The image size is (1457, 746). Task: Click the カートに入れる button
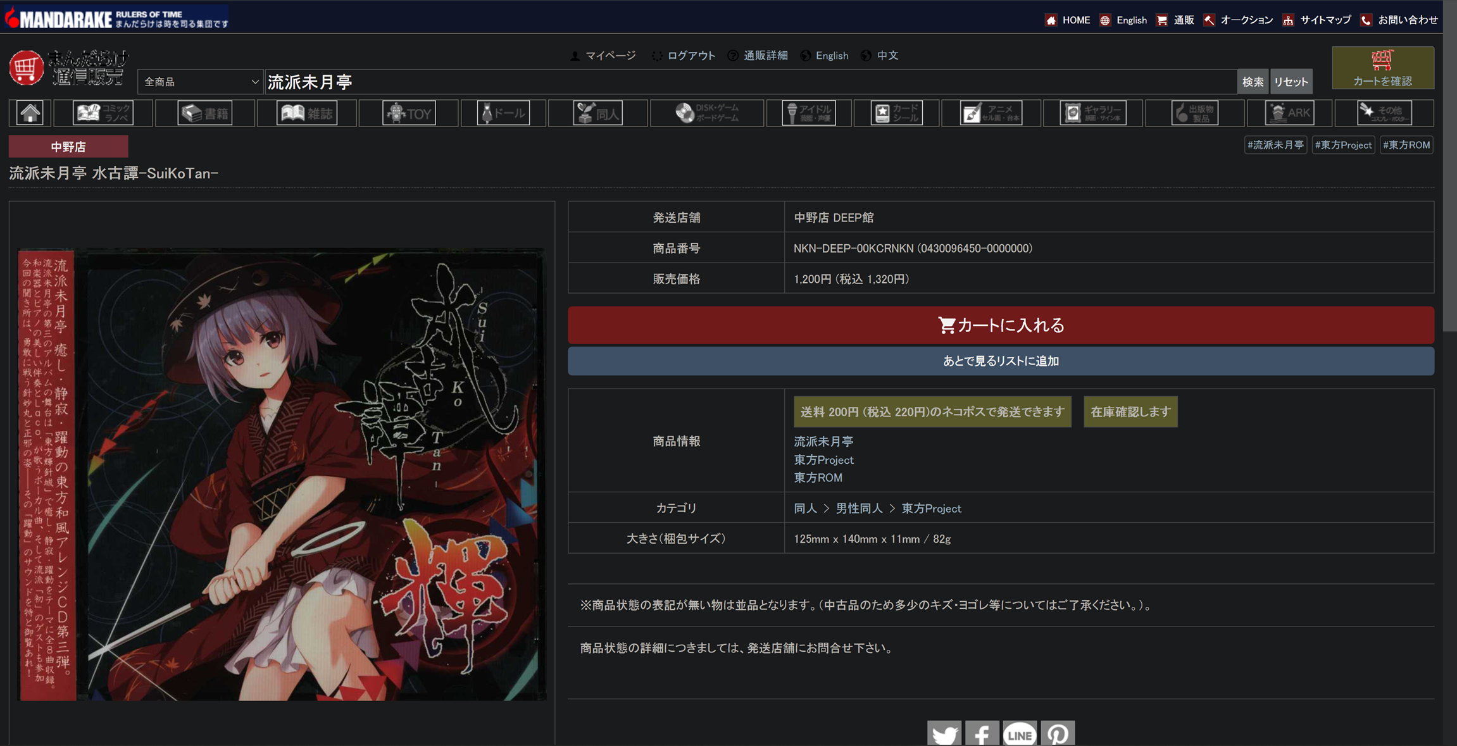point(1000,325)
